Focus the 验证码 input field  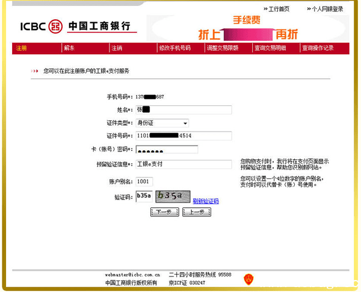point(144,196)
